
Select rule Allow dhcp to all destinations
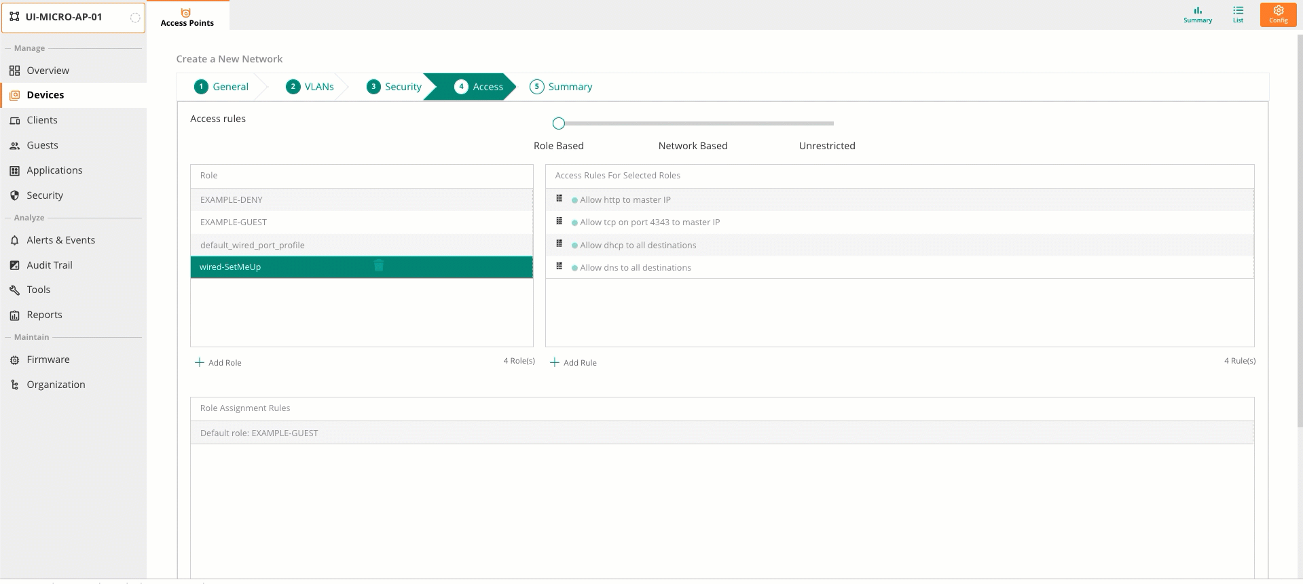click(900, 245)
